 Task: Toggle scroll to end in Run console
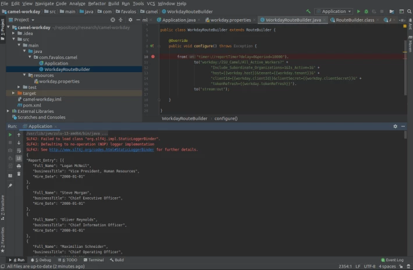pyautogui.click(x=19, y=158)
